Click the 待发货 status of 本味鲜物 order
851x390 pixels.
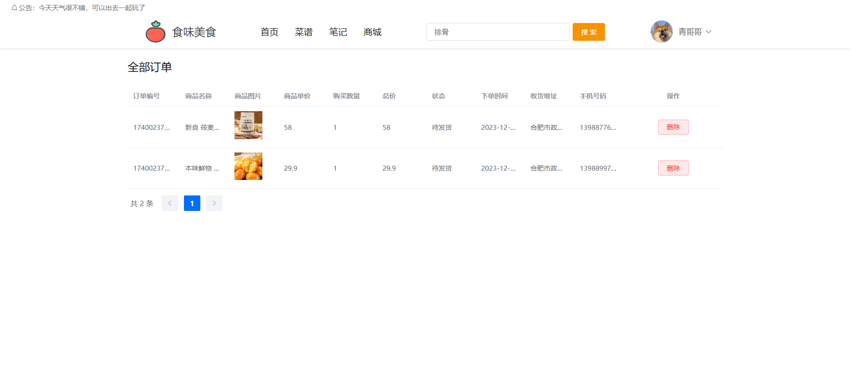pyautogui.click(x=442, y=168)
